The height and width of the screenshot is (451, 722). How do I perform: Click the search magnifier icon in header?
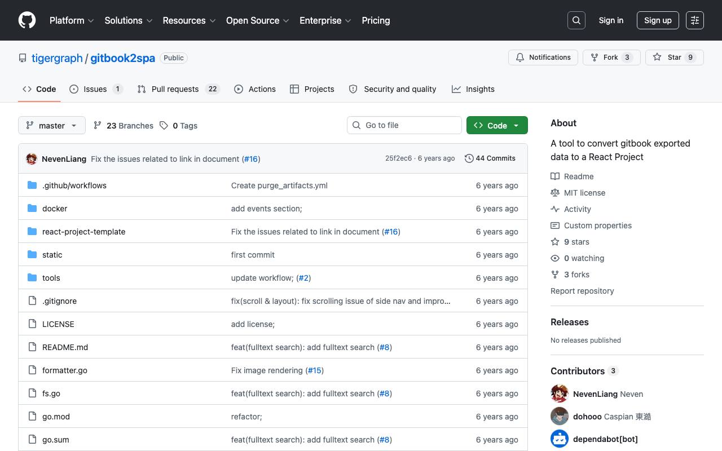point(576,20)
